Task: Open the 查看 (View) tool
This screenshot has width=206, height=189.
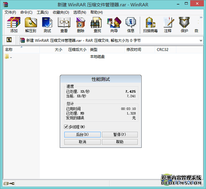Action: (64, 25)
